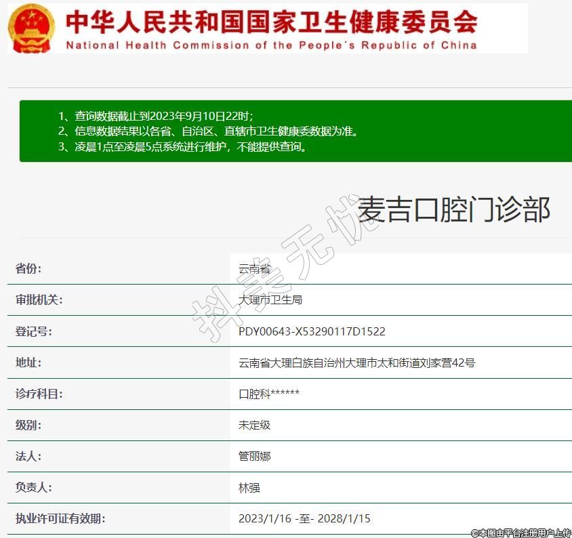
Task: Click the English National Health Commission subtitle
Action: [x=271, y=45]
